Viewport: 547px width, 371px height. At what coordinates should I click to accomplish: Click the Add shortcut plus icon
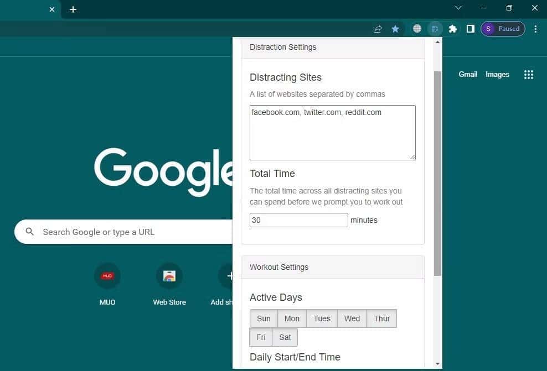click(230, 276)
